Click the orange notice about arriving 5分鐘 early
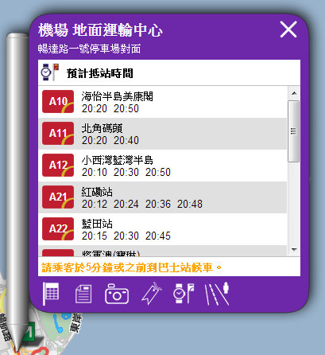 [x=132, y=267]
